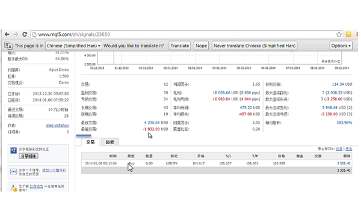Click the page info icon in address bar
The image size is (361, 221).
click(x=34, y=34)
